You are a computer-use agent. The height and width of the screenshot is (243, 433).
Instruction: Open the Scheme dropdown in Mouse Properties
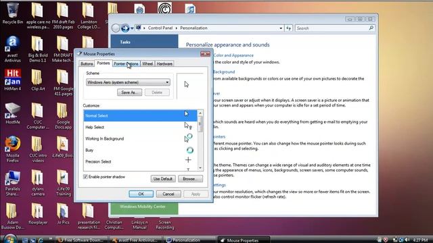(x=128, y=82)
